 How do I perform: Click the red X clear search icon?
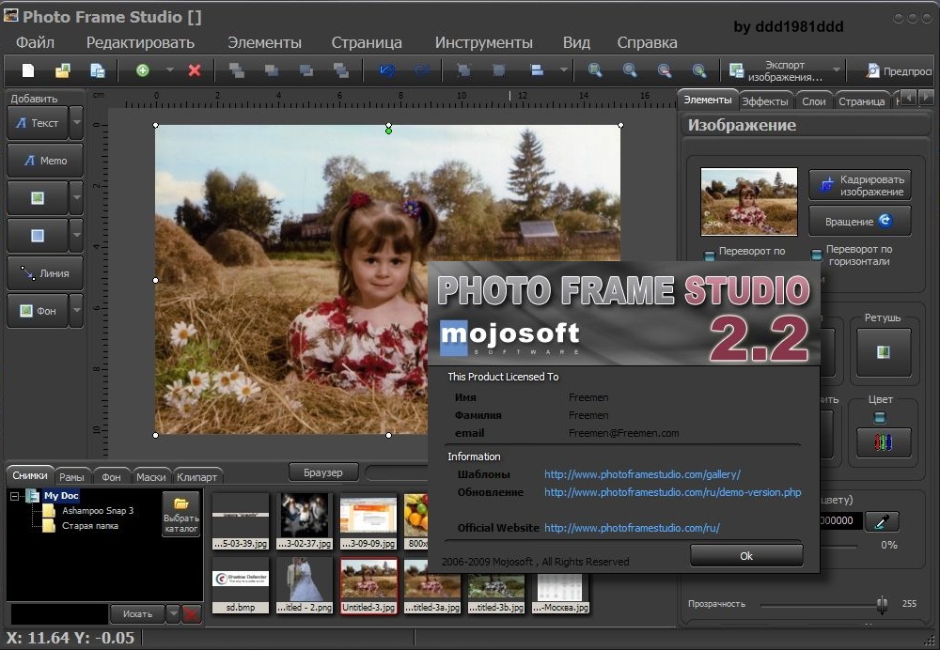point(191,613)
